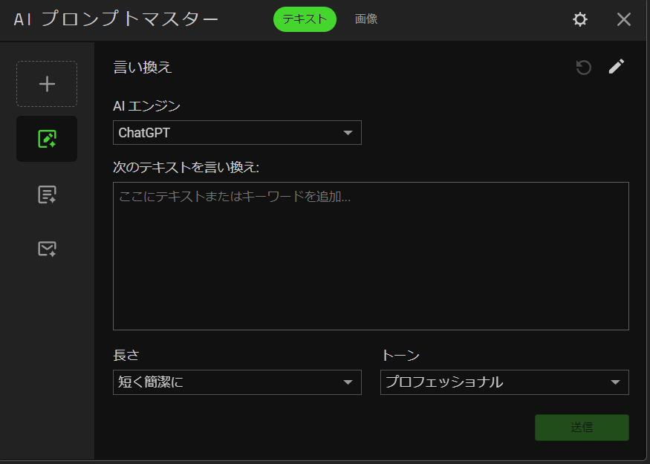Image resolution: width=650 pixels, height=464 pixels.
Task: Expand the トーン dropdown set to プロフェッショナル
Action: (504, 382)
